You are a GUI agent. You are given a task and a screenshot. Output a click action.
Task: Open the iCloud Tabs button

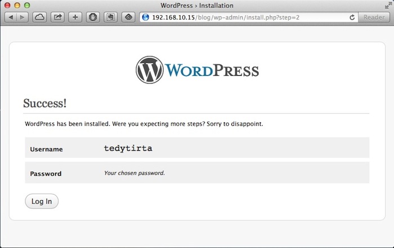click(40, 17)
